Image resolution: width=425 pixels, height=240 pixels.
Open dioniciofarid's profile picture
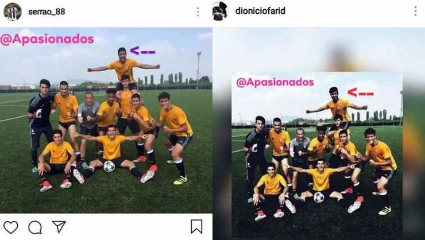pyautogui.click(x=220, y=11)
